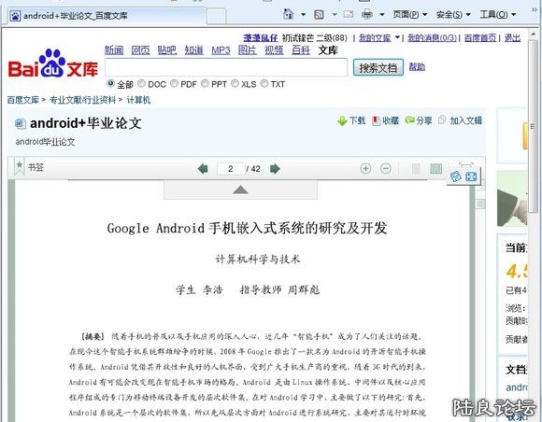Open the username profile link at top
Image resolution: width=542 pixels, height=422 pixels.
(x=261, y=37)
